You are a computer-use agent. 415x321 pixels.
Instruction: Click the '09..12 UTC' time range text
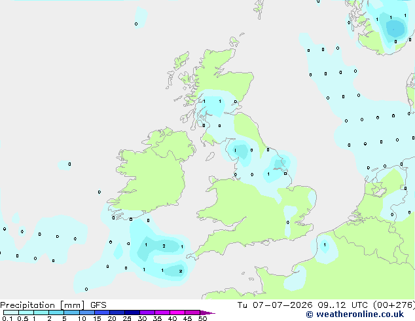point(342,305)
